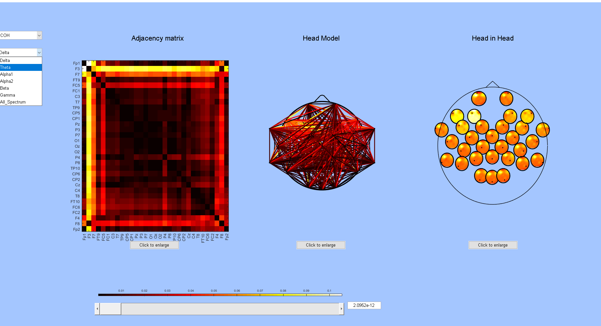Enlarge the Head Model figure
Image resolution: width=601 pixels, height=326 pixels.
click(320, 245)
